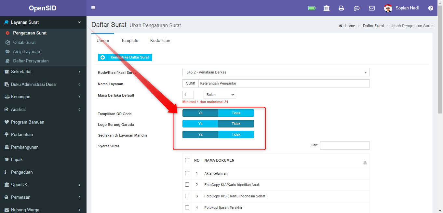Click the Kembali ke Daftar Surat button
This screenshot has height=213, width=443.
[x=125, y=57]
